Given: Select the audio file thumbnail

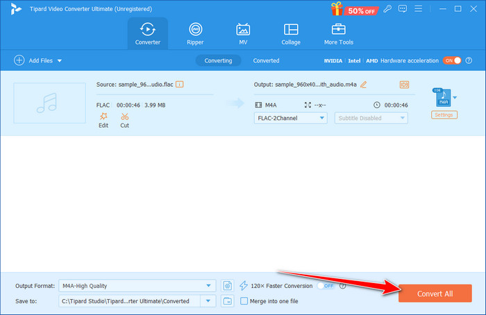Looking at the screenshot, I should 49,103.
